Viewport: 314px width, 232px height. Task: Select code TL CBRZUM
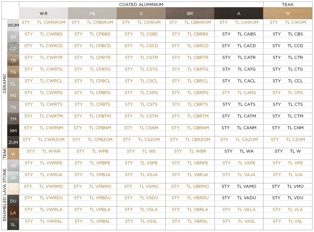click(198, 139)
